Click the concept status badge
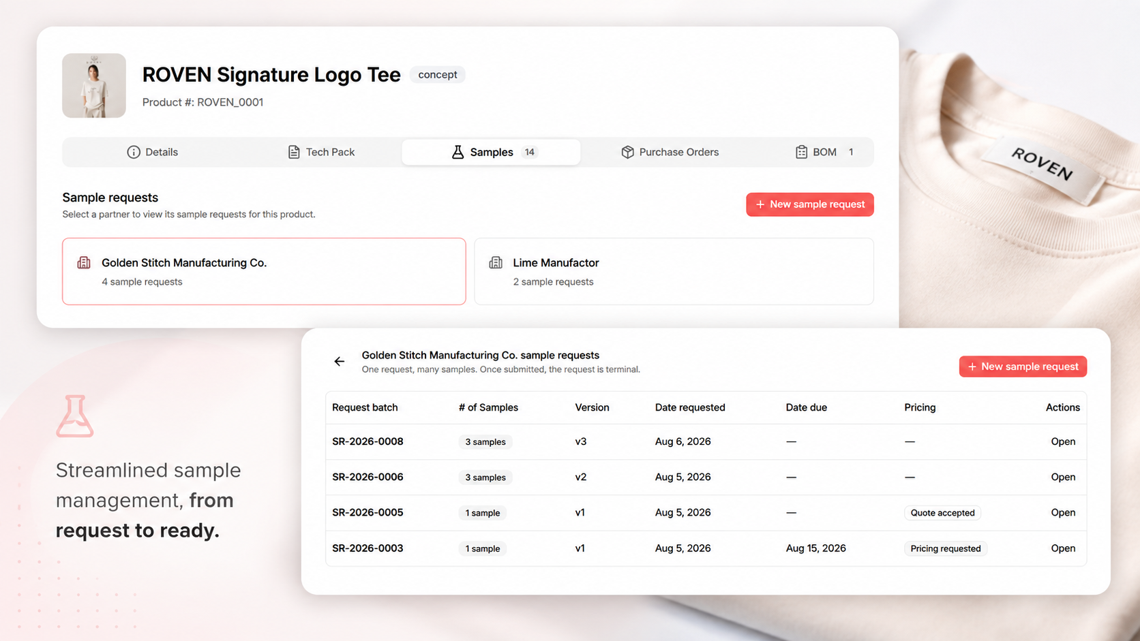 (437, 75)
